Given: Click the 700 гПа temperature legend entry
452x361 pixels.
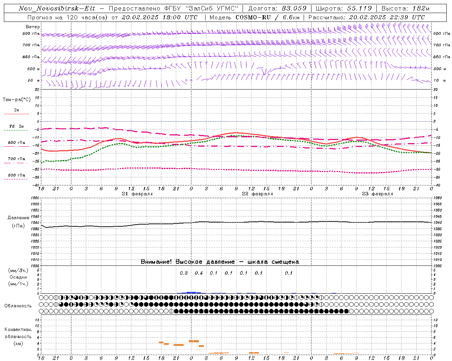Looking at the screenshot, I should 17,159.
